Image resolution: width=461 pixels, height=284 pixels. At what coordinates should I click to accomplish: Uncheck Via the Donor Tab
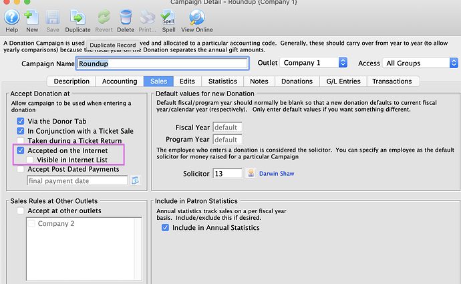point(21,121)
